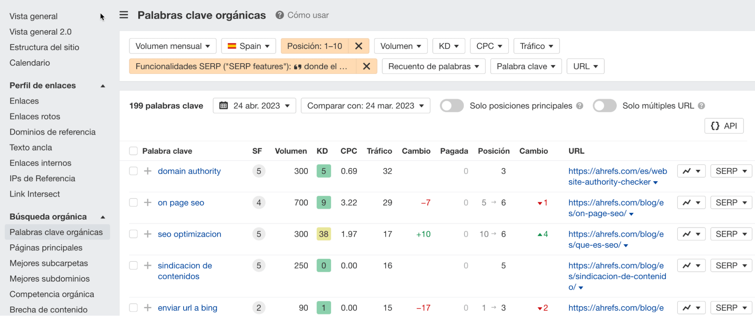Collapse the Perfil de enlaces section
This screenshot has height=316, width=755.
point(103,86)
